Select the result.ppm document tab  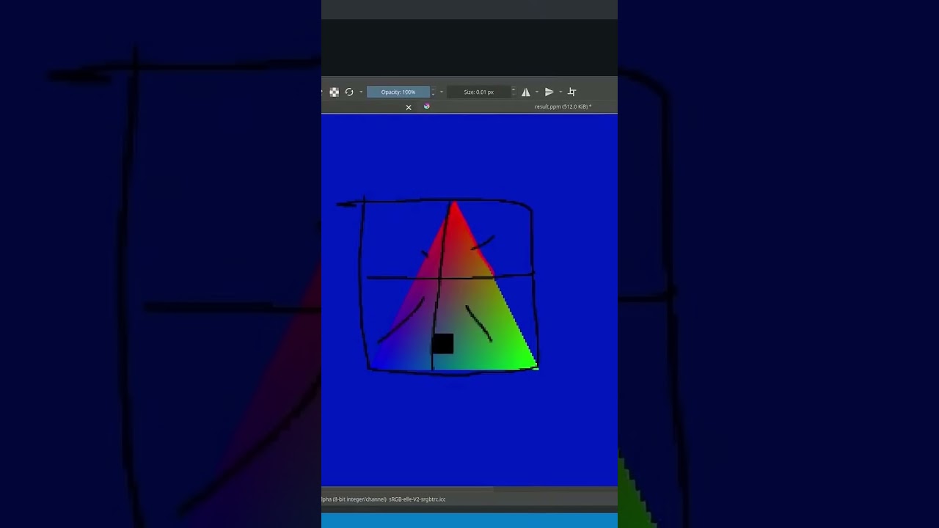[563, 106]
